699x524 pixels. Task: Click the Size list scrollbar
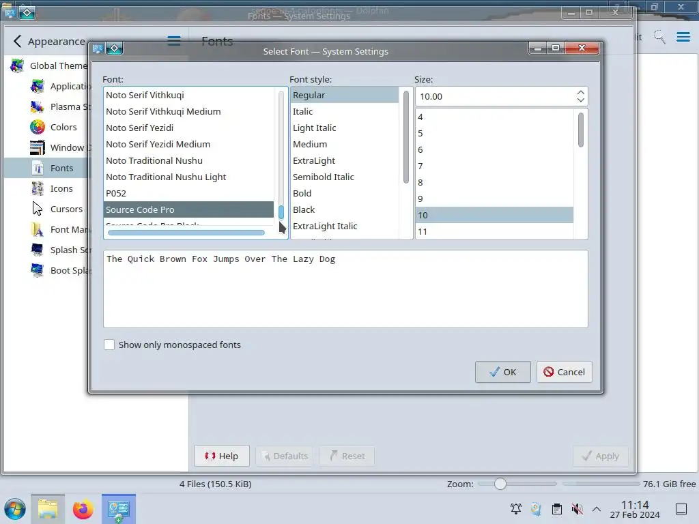tap(580, 130)
